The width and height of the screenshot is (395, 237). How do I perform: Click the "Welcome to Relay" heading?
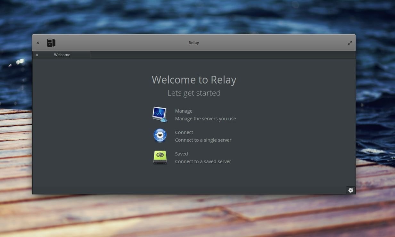[x=194, y=80]
